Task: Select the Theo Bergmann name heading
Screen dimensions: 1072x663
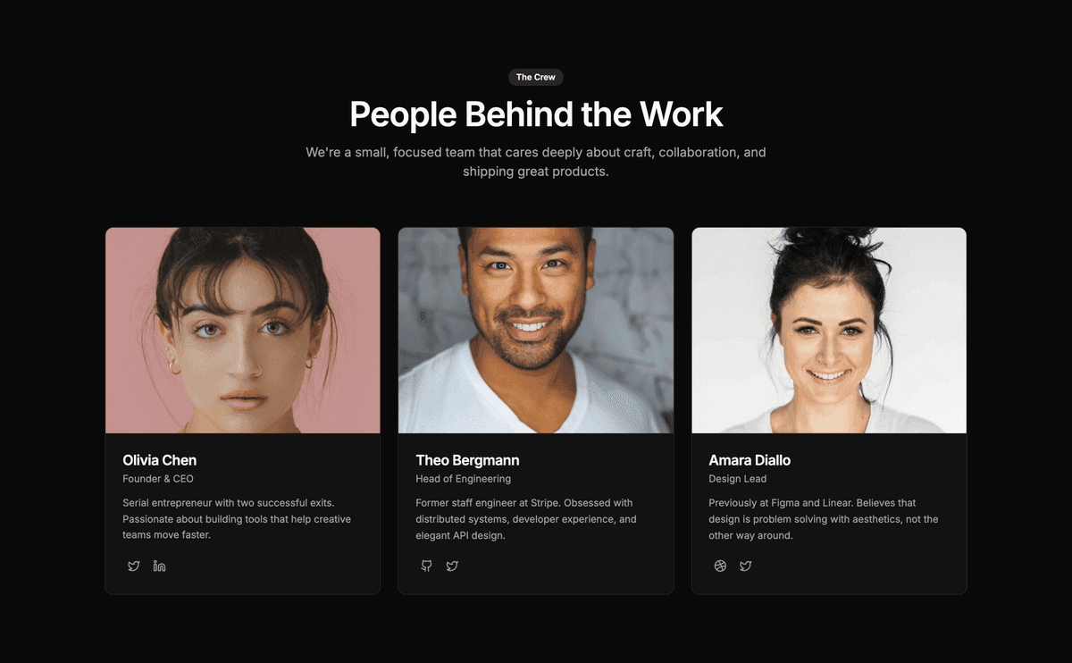Action: click(467, 460)
